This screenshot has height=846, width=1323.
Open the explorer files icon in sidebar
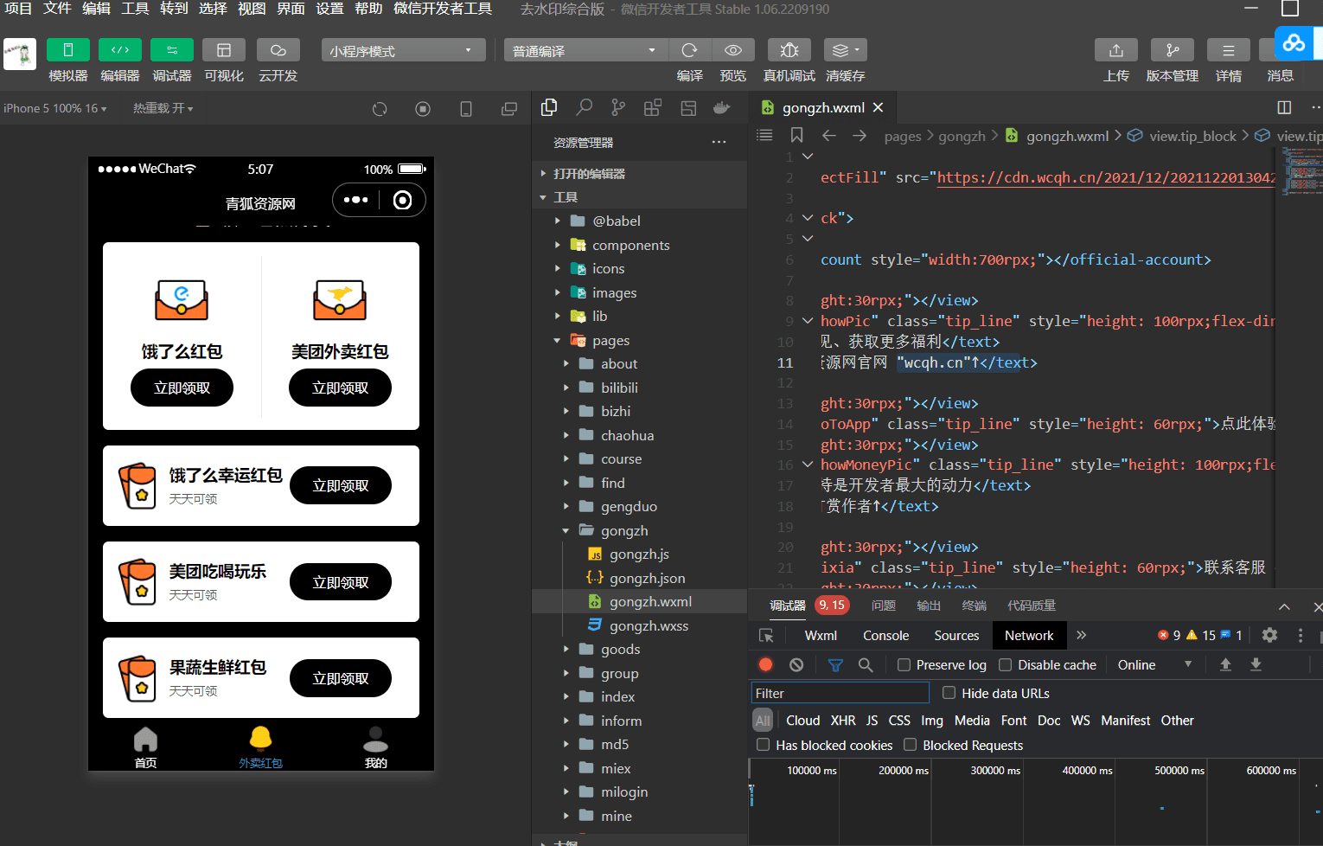pos(549,107)
